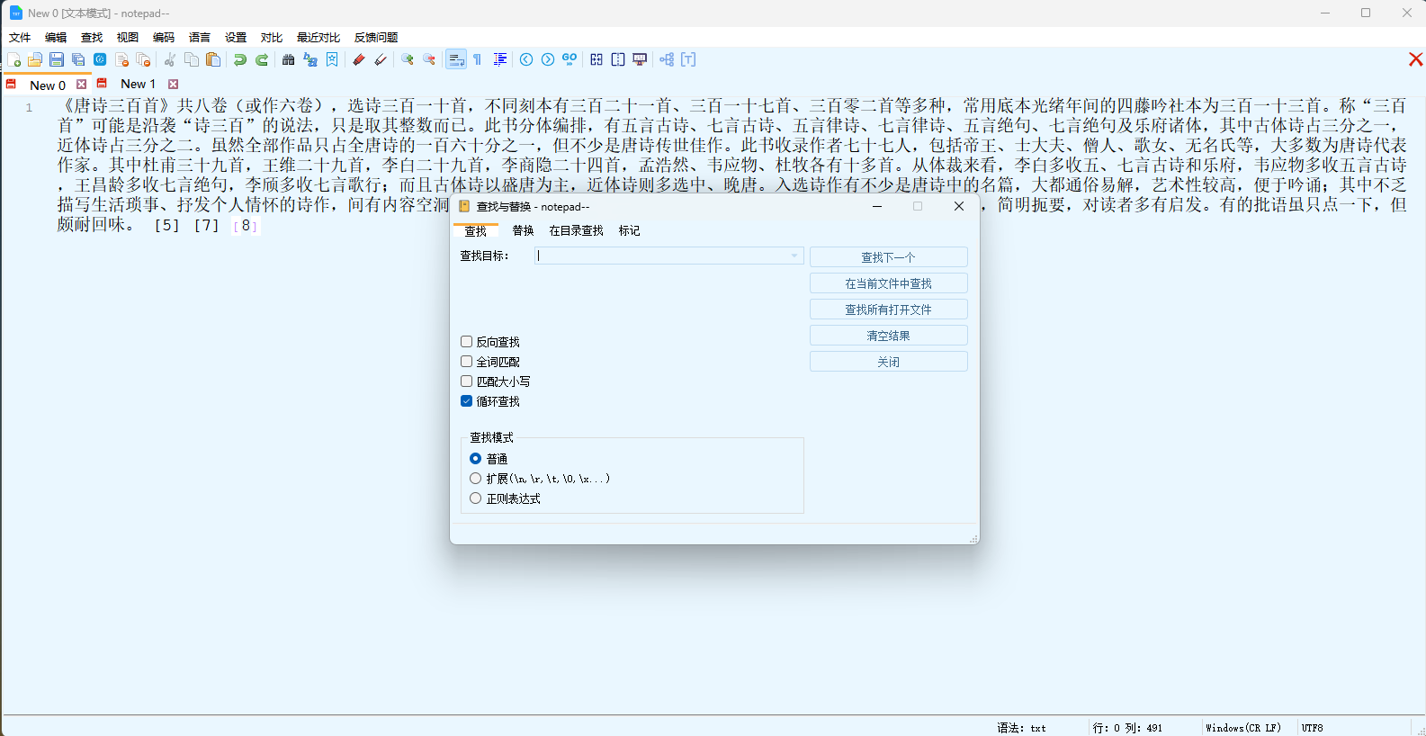
Task: Enable 反向查找 checkbox
Action: tap(466, 342)
